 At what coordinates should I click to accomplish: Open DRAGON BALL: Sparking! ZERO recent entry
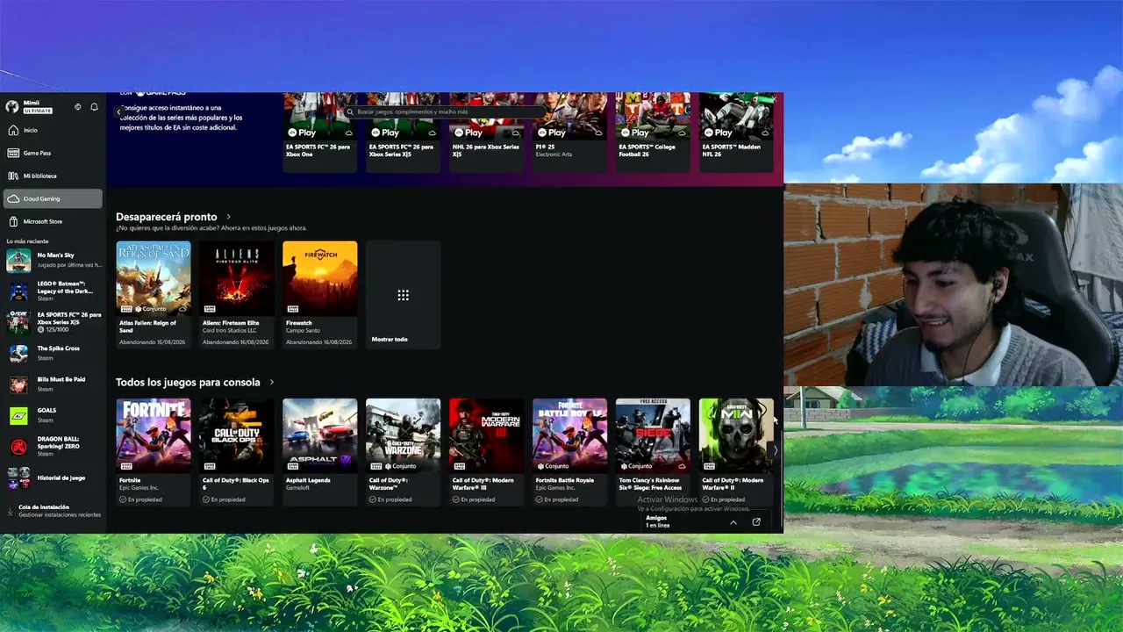click(53, 447)
